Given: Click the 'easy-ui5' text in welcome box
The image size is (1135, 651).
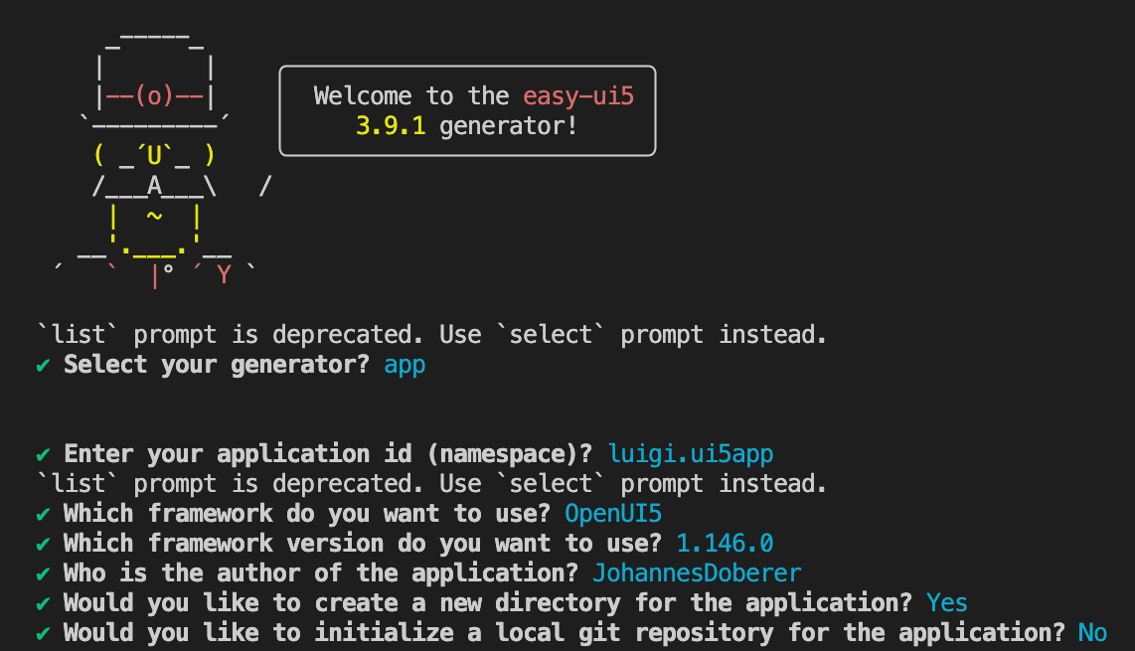Looking at the screenshot, I should click(x=578, y=96).
